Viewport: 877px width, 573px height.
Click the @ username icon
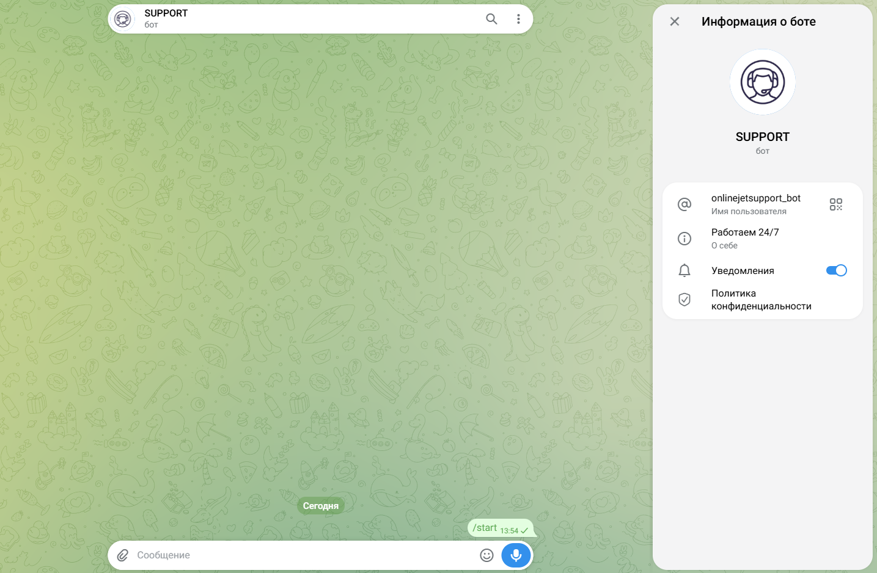point(684,204)
